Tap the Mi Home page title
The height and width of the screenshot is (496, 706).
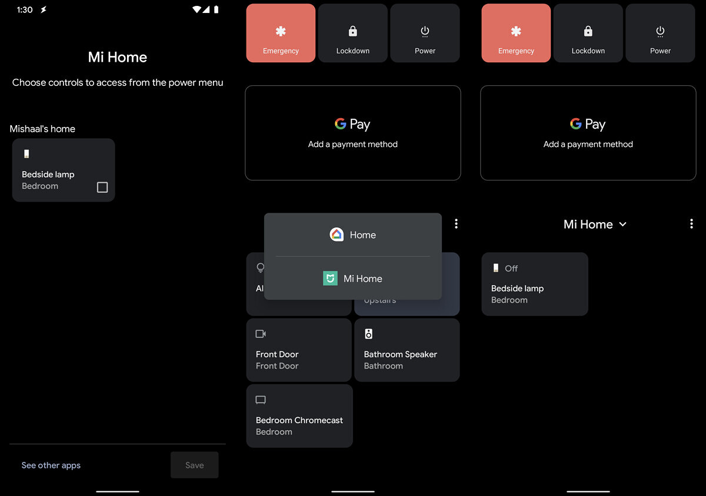pyautogui.click(x=118, y=57)
